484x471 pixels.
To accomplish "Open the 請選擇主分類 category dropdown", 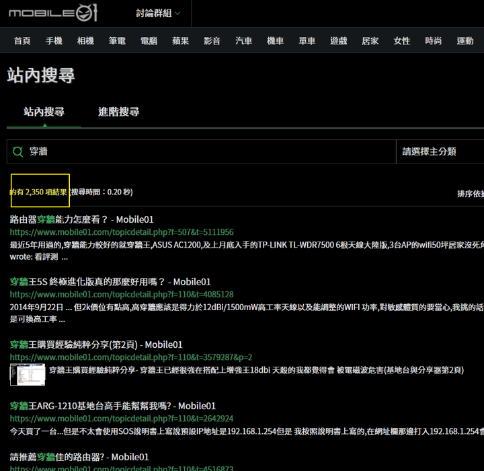I will 440,151.
